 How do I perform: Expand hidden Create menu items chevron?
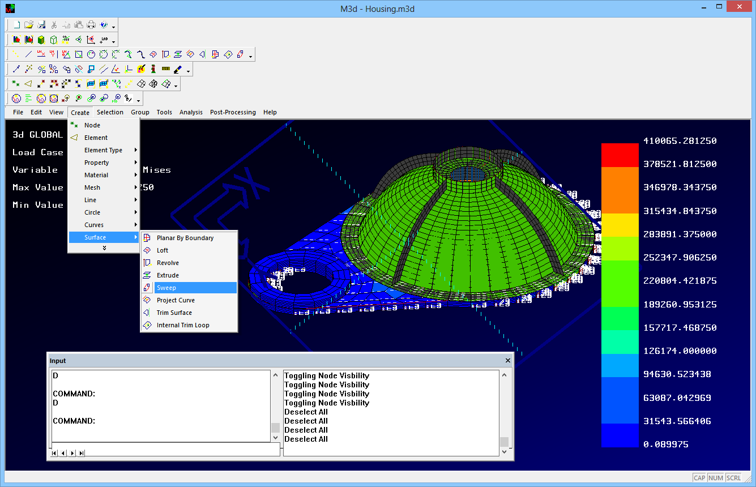click(x=104, y=247)
